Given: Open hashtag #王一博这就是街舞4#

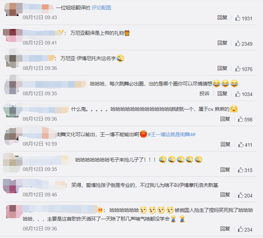Looking at the screenshot, I should (172, 134).
